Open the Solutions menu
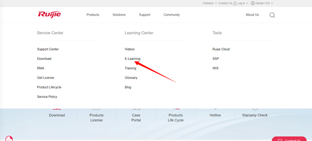The image size is (312, 141). (x=119, y=15)
